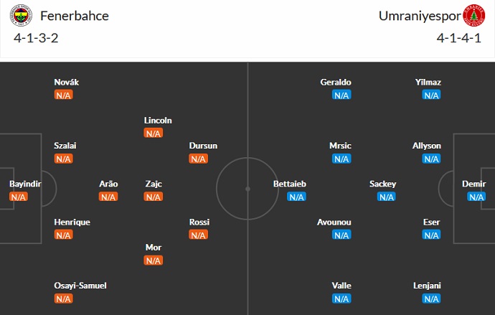Click the N/A badge under Geraldo
This screenshot has width=495, height=315.
point(341,95)
